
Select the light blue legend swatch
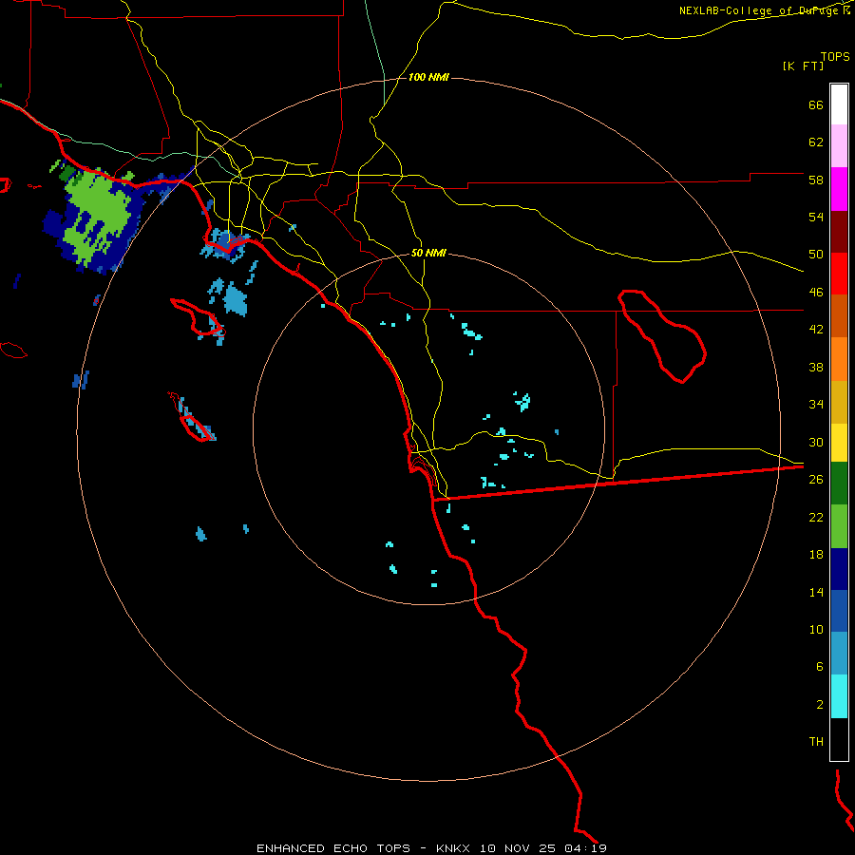click(839, 654)
